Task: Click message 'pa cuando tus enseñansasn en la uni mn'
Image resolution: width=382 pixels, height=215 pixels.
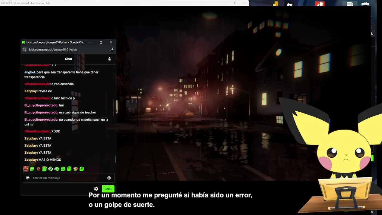Action: (66, 122)
